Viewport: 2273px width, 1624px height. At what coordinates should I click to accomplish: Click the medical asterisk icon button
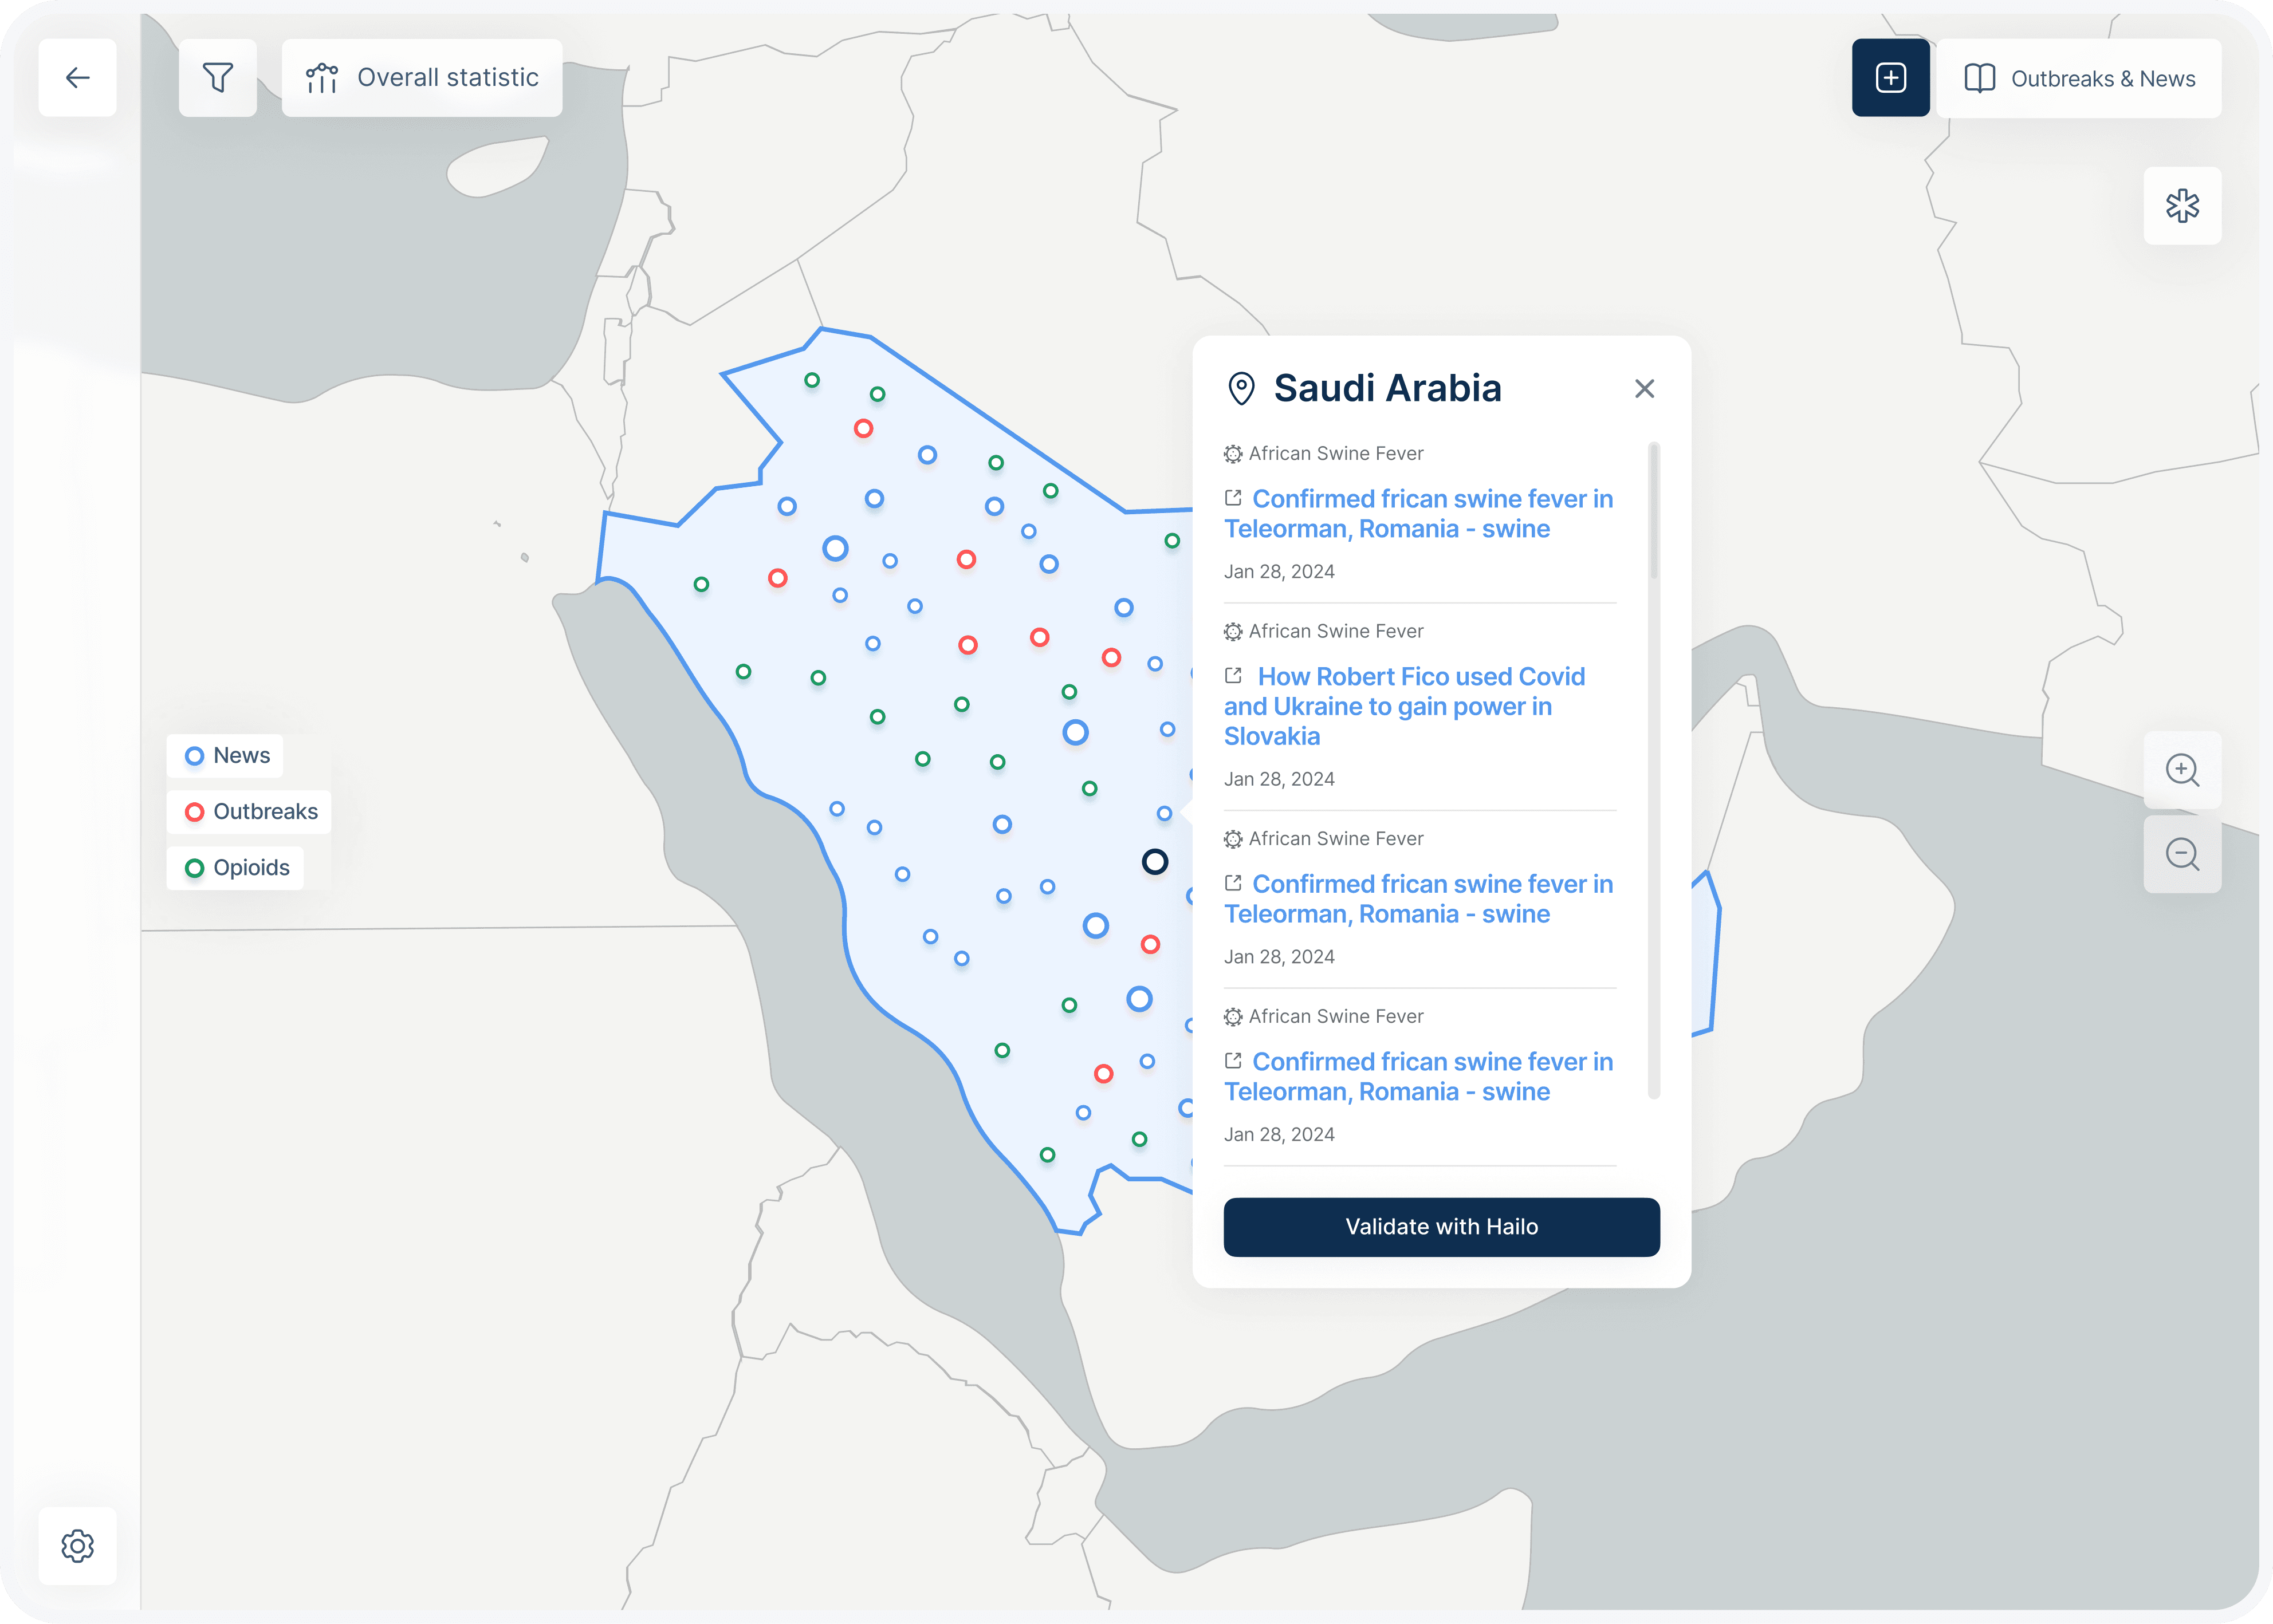pos(2182,206)
